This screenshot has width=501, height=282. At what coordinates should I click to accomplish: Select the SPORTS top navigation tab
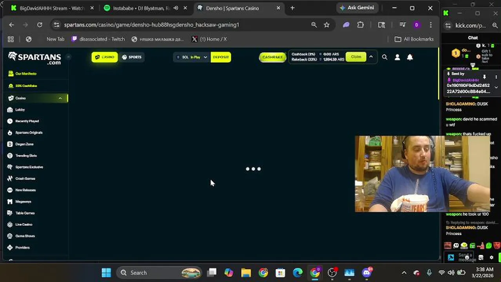point(132,57)
